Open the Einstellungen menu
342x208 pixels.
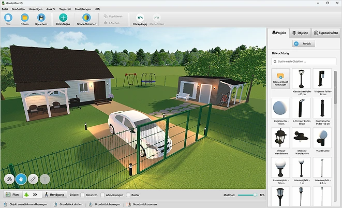tap(83, 9)
